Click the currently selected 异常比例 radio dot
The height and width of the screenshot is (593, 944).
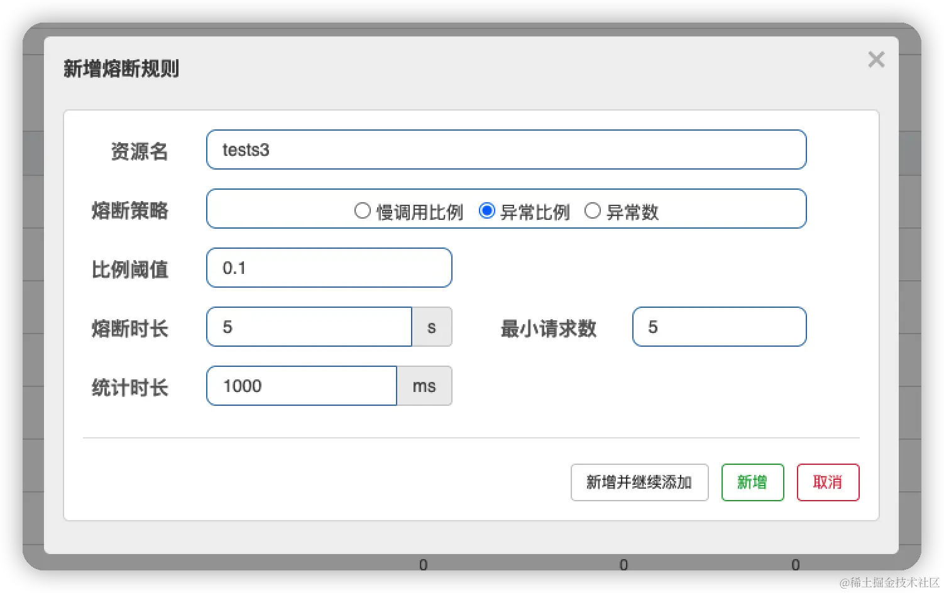(487, 211)
